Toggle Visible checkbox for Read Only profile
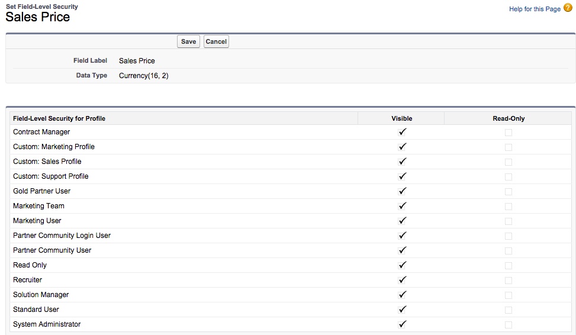 coord(402,266)
